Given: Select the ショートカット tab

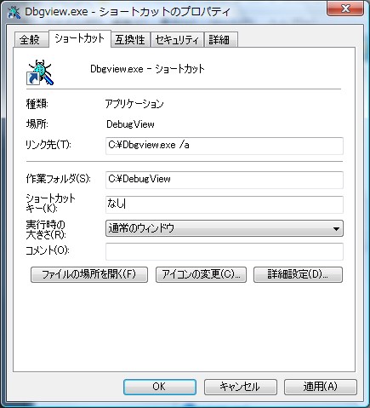Looking at the screenshot, I should (80, 38).
